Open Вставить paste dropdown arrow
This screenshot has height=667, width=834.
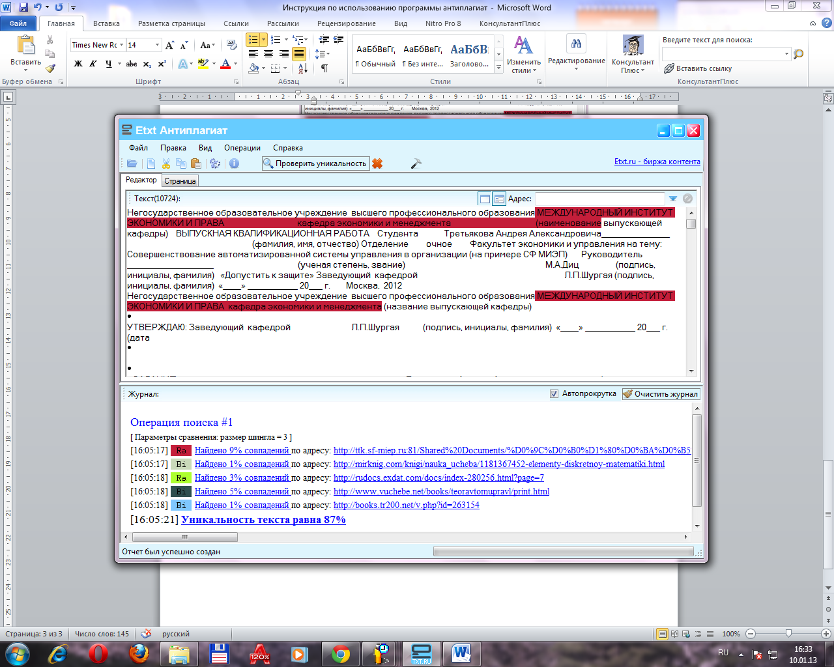click(26, 70)
